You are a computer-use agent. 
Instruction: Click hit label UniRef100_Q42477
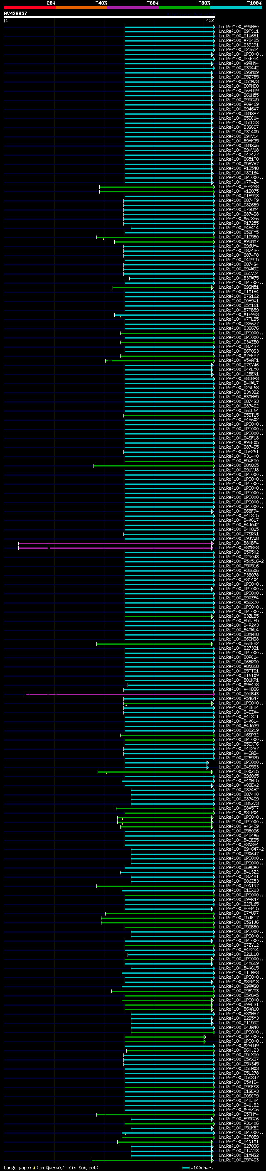click(x=239, y=155)
